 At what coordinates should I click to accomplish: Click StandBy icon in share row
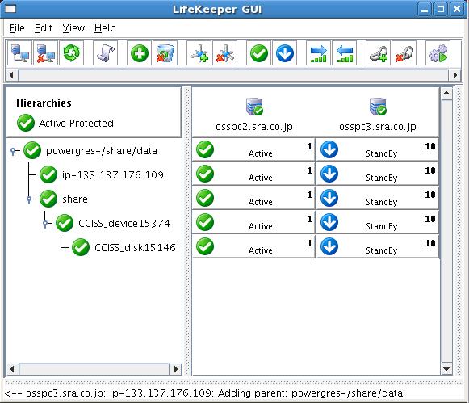click(329, 198)
